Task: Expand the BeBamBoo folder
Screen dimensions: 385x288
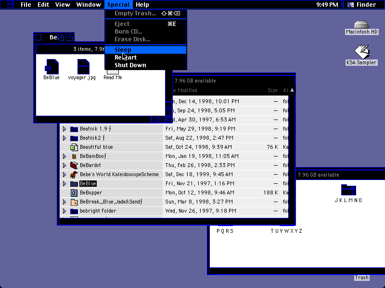Action: [x=64, y=156]
